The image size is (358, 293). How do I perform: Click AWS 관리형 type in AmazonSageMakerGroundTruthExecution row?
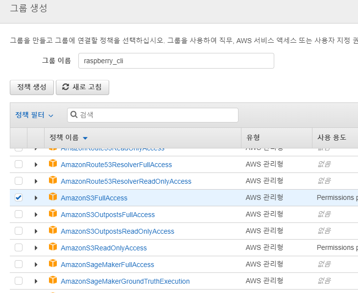pyautogui.click(x=264, y=281)
